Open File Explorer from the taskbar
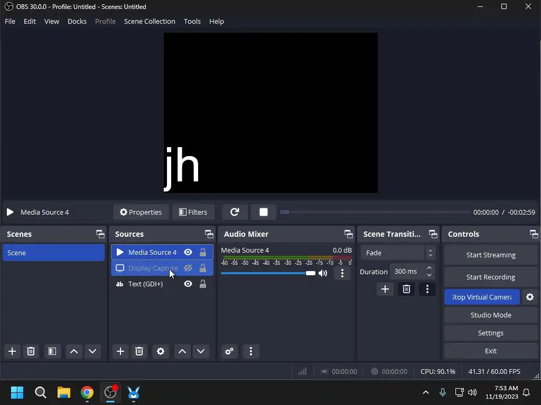Image resolution: width=541 pixels, height=405 pixels. pyautogui.click(x=64, y=392)
